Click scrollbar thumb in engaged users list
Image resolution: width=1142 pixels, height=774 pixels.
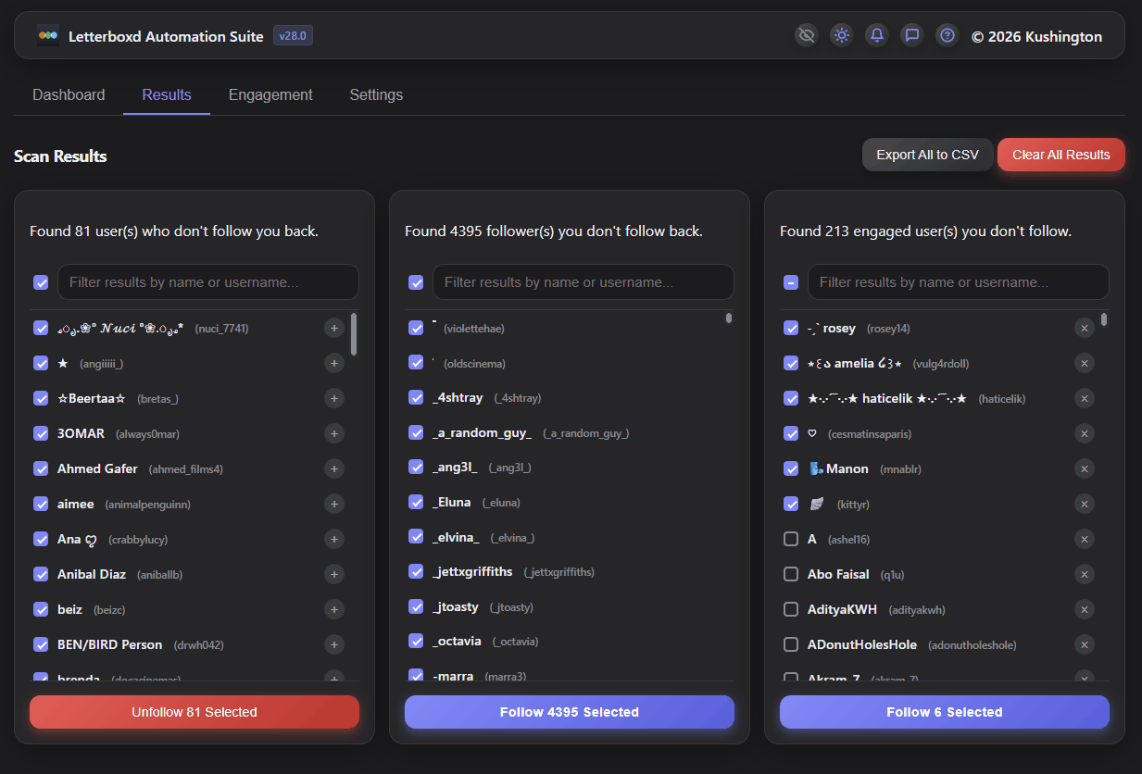pyautogui.click(x=1104, y=319)
